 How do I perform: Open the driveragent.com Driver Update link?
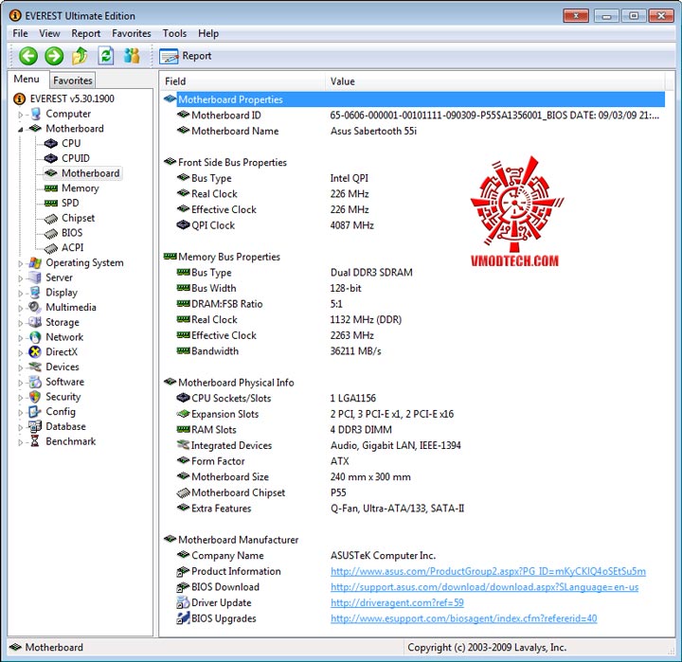[x=397, y=602]
